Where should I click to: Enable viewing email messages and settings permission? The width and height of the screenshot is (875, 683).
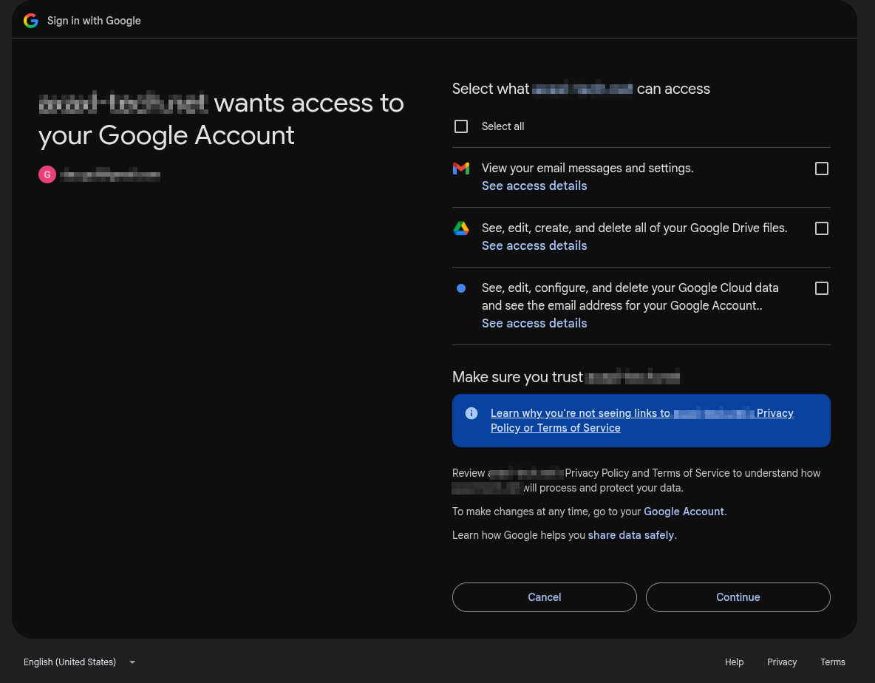822,169
